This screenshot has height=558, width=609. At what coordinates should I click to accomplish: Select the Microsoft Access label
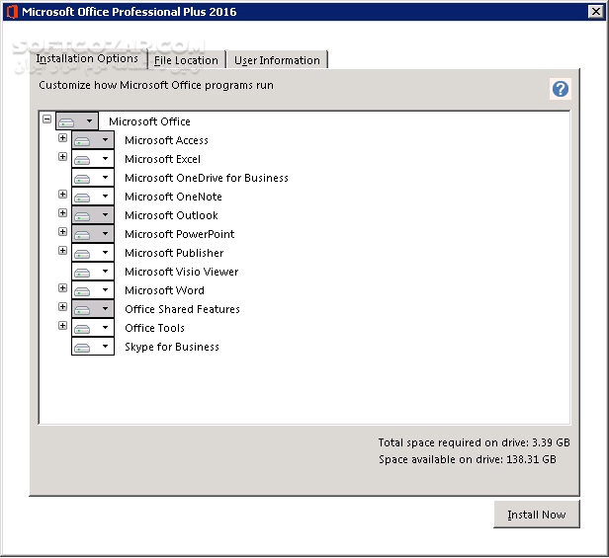tap(166, 140)
